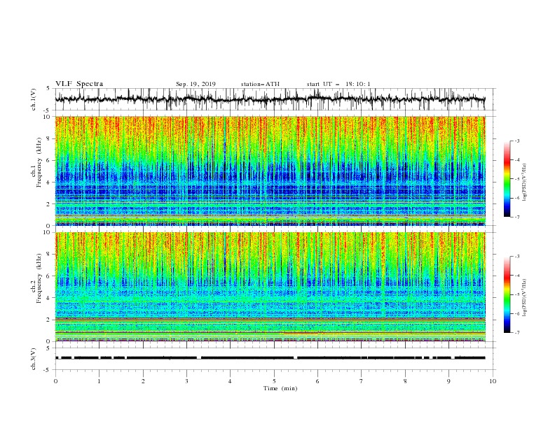
Task: Click the ch.2 Frequency (kHz) axis label
Action: tap(36, 278)
